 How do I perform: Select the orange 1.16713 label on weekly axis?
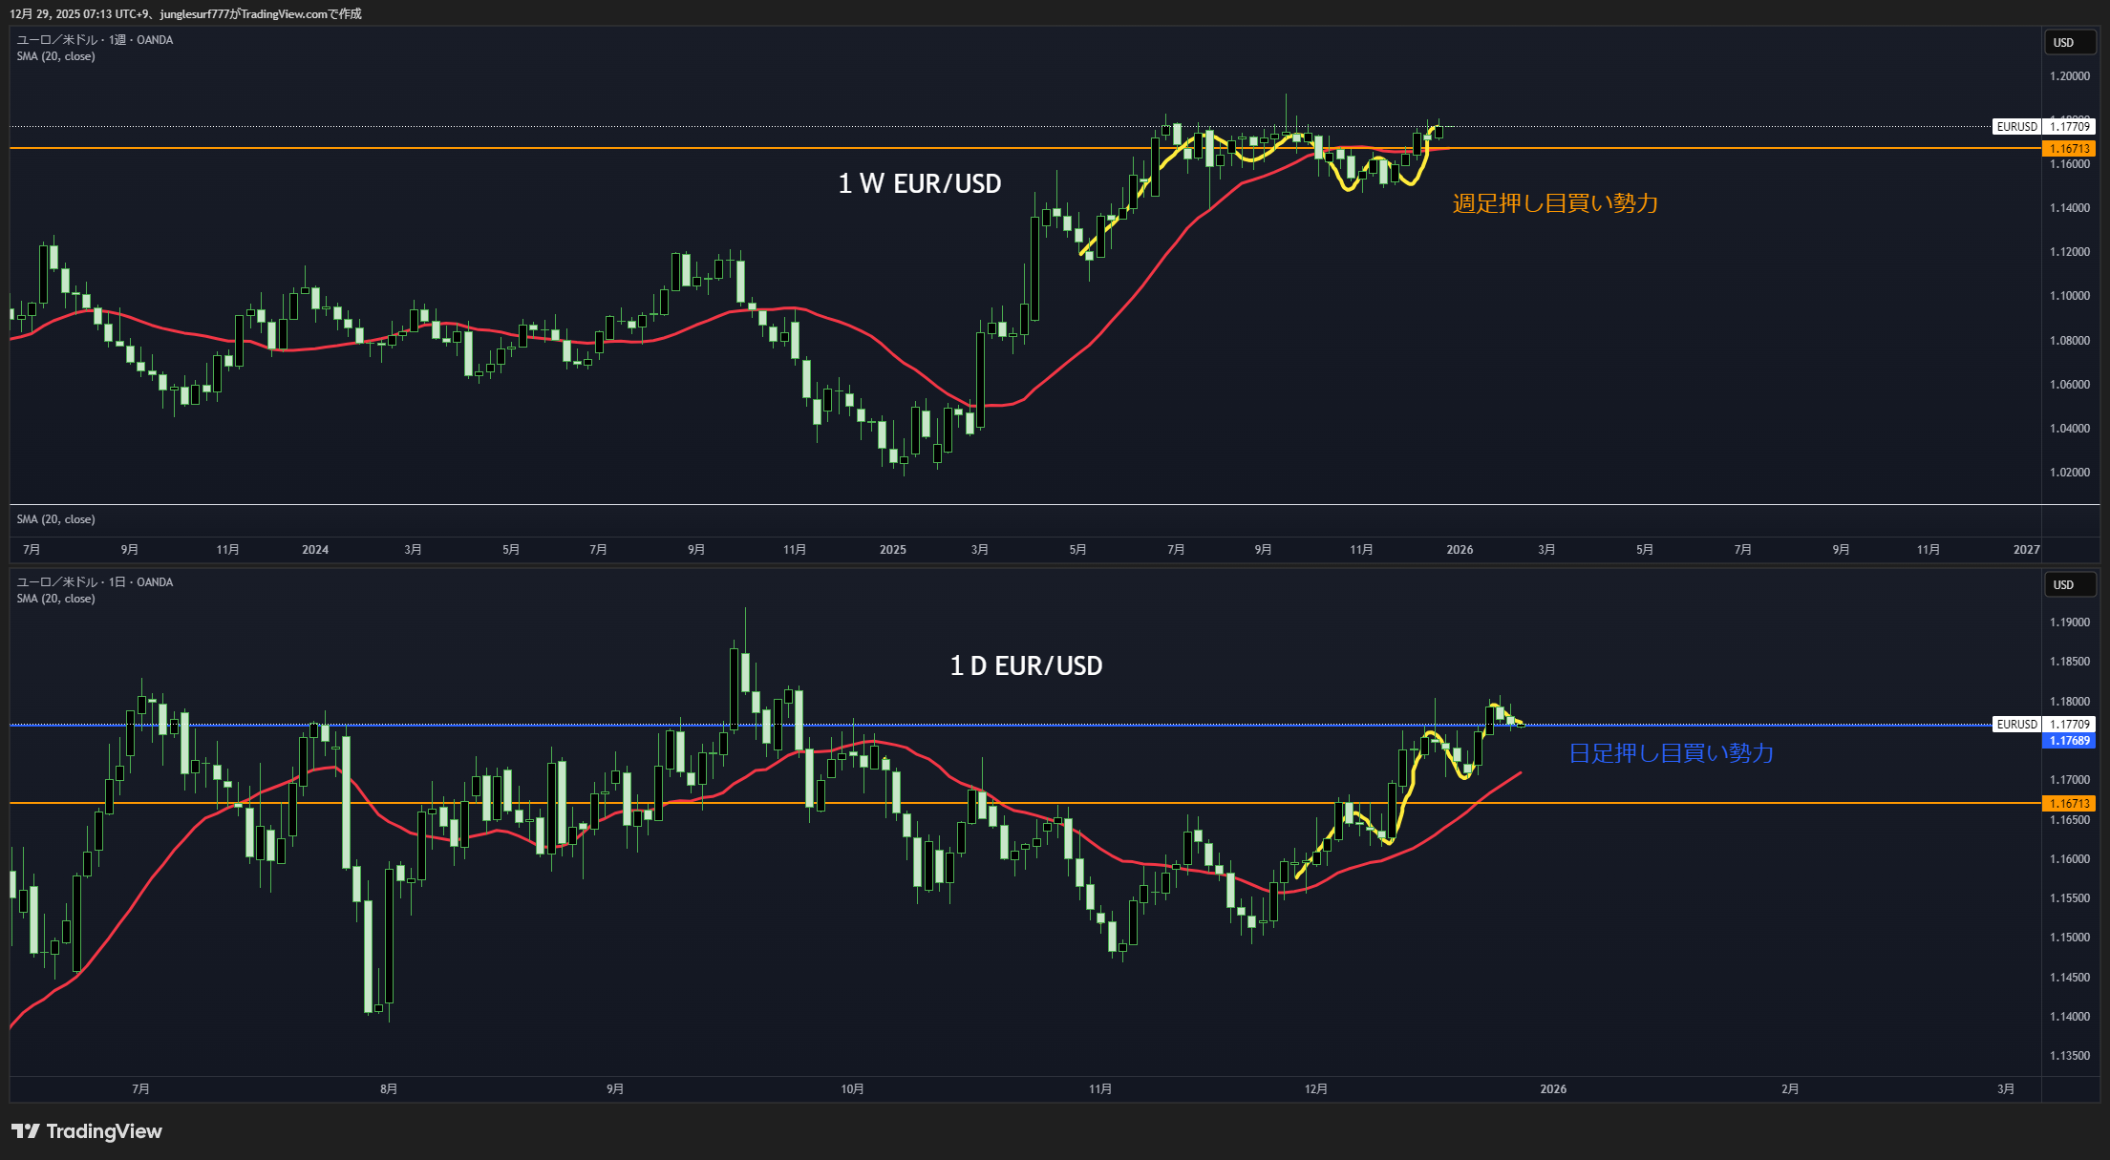(2069, 149)
